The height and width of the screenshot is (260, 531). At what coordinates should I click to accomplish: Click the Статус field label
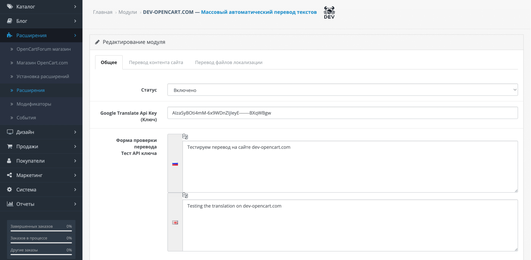pyautogui.click(x=149, y=90)
